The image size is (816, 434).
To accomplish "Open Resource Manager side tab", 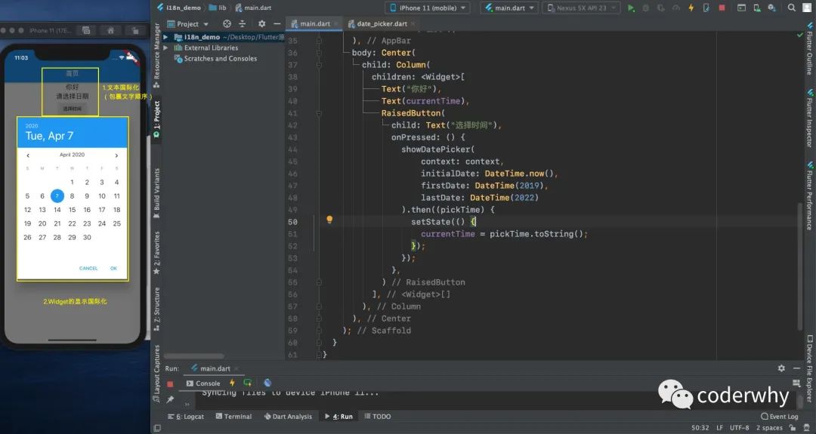I will coord(156,54).
